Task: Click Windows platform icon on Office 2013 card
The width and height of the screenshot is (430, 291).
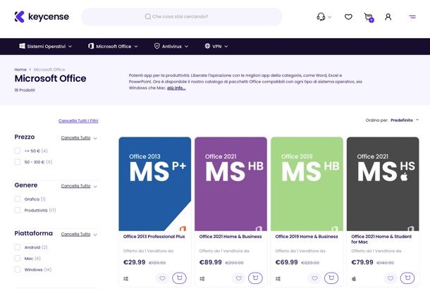Action: pyautogui.click(x=126, y=279)
